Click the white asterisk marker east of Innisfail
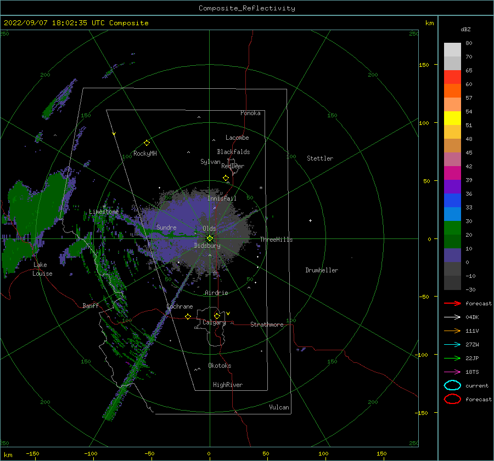 coord(261,188)
